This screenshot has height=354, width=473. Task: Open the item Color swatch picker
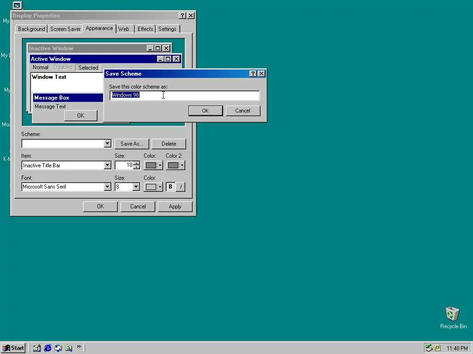[153, 165]
